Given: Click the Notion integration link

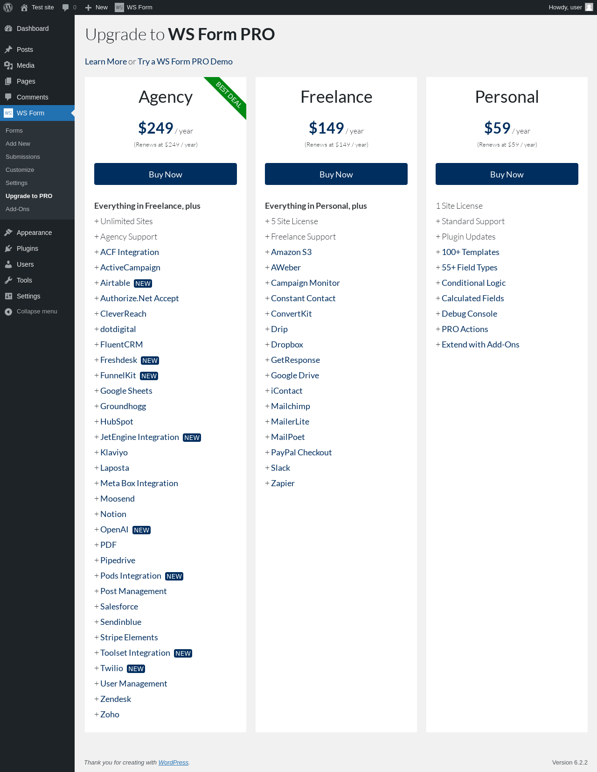Looking at the screenshot, I should (113, 514).
